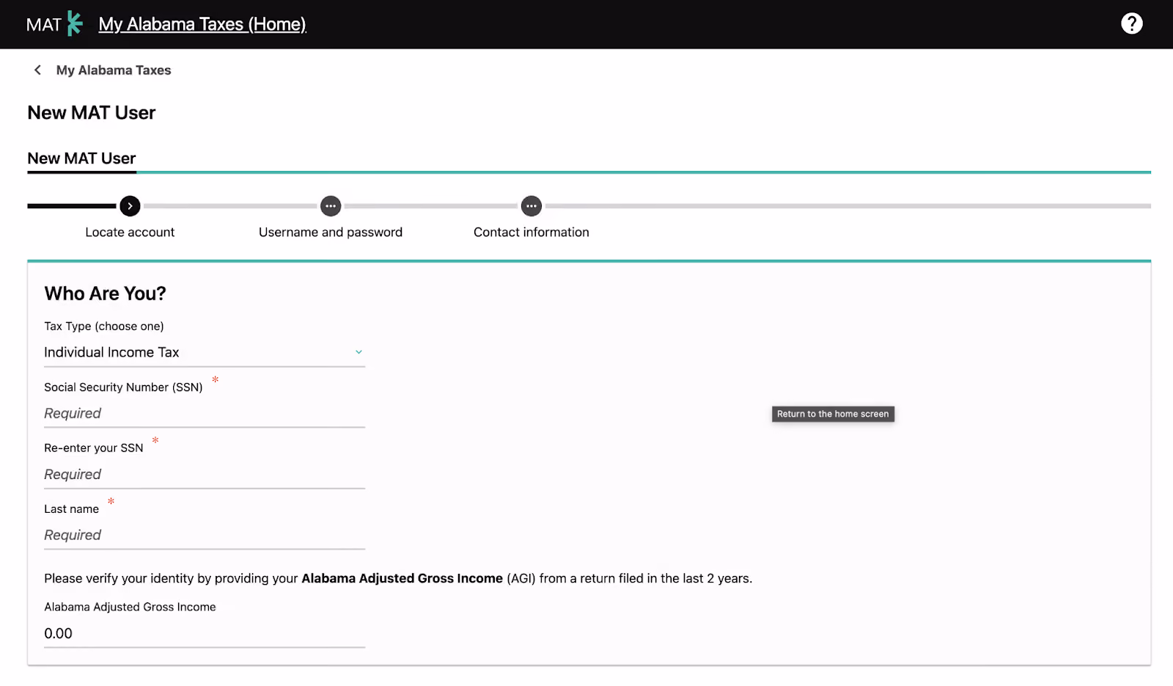Viewport: 1173px width, 686px height.
Task: Click the Alabama Adjusted Gross Income field
Action: point(205,634)
